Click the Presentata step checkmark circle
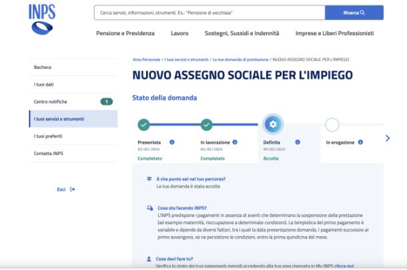The width and height of the screenshot is (407, 270). tap(143, 124)
